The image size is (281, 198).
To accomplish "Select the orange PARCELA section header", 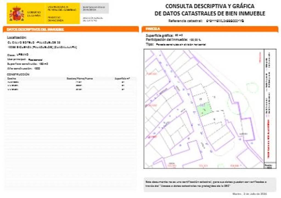I will click(x=210, y=29).
